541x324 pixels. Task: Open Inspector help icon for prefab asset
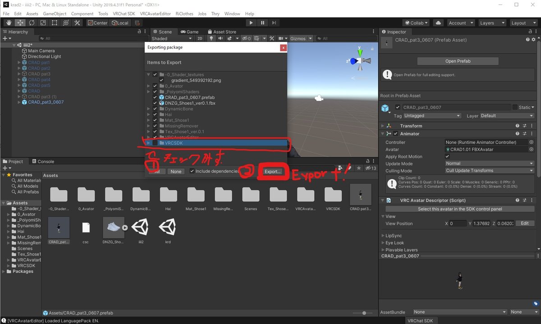click(x=527, y=40)
